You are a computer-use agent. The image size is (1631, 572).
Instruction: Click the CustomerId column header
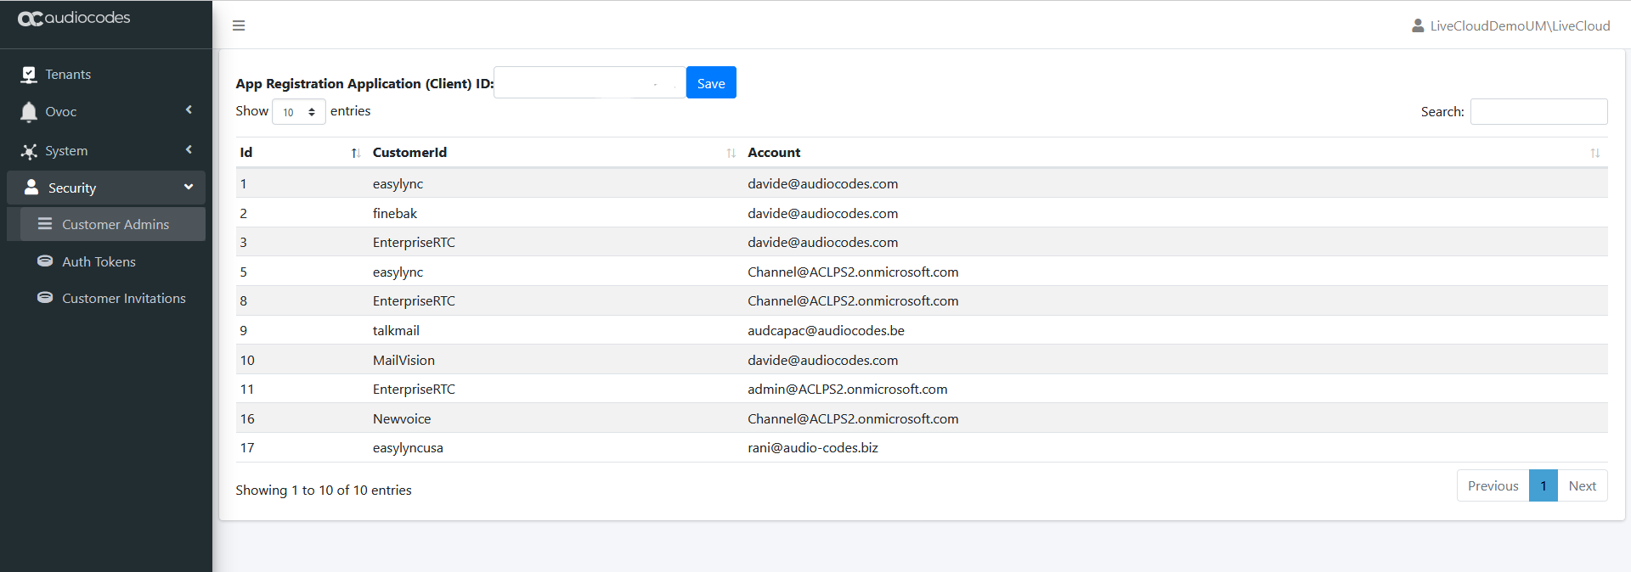[556, 153]
